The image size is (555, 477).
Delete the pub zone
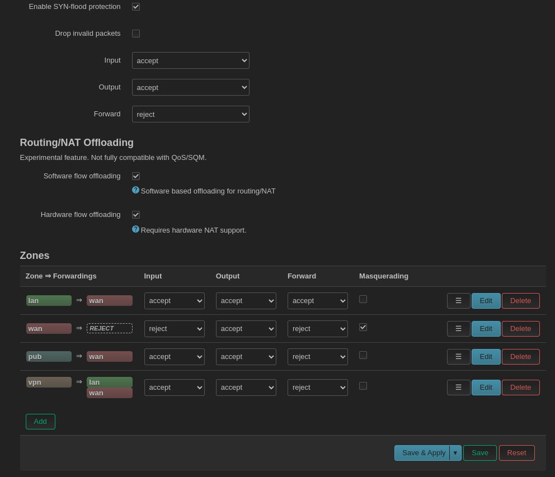[x=520, y=357]
